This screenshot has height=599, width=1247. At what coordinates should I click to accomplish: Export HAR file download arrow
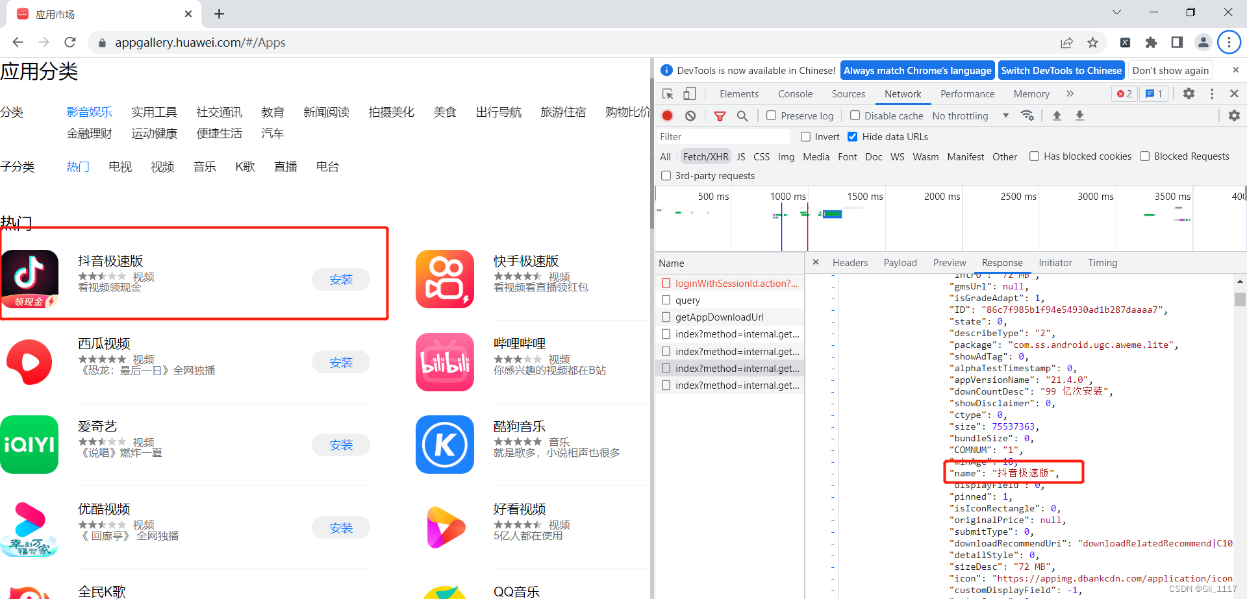click(1079, 116)
